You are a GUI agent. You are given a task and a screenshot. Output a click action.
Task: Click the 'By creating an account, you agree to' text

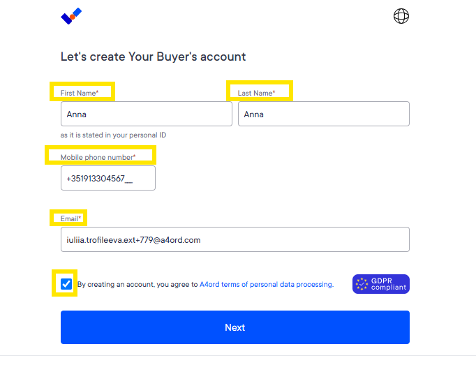point(137,284)
